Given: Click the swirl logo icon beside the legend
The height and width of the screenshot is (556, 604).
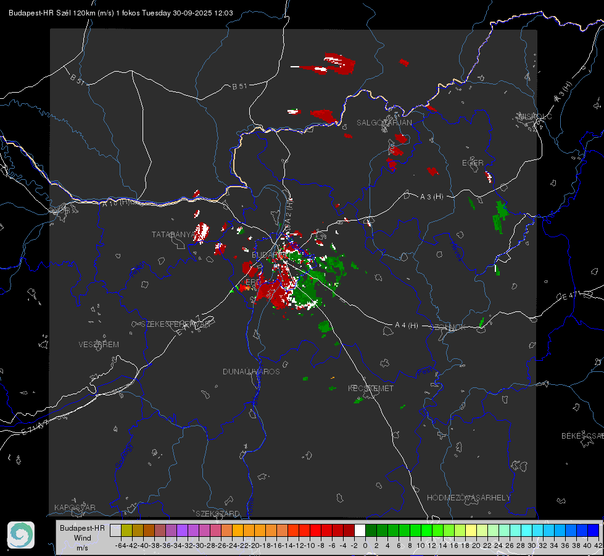Looking at the screenshot, I should pyautogui.click(x=21, y=535).
